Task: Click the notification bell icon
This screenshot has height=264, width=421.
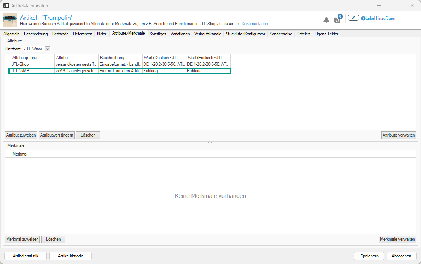Action: coord(326,20)
